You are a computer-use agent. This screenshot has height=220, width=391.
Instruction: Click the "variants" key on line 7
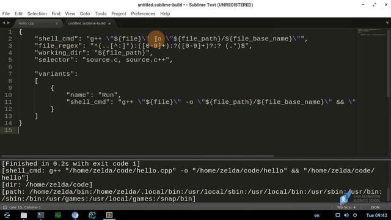[54, 74]
